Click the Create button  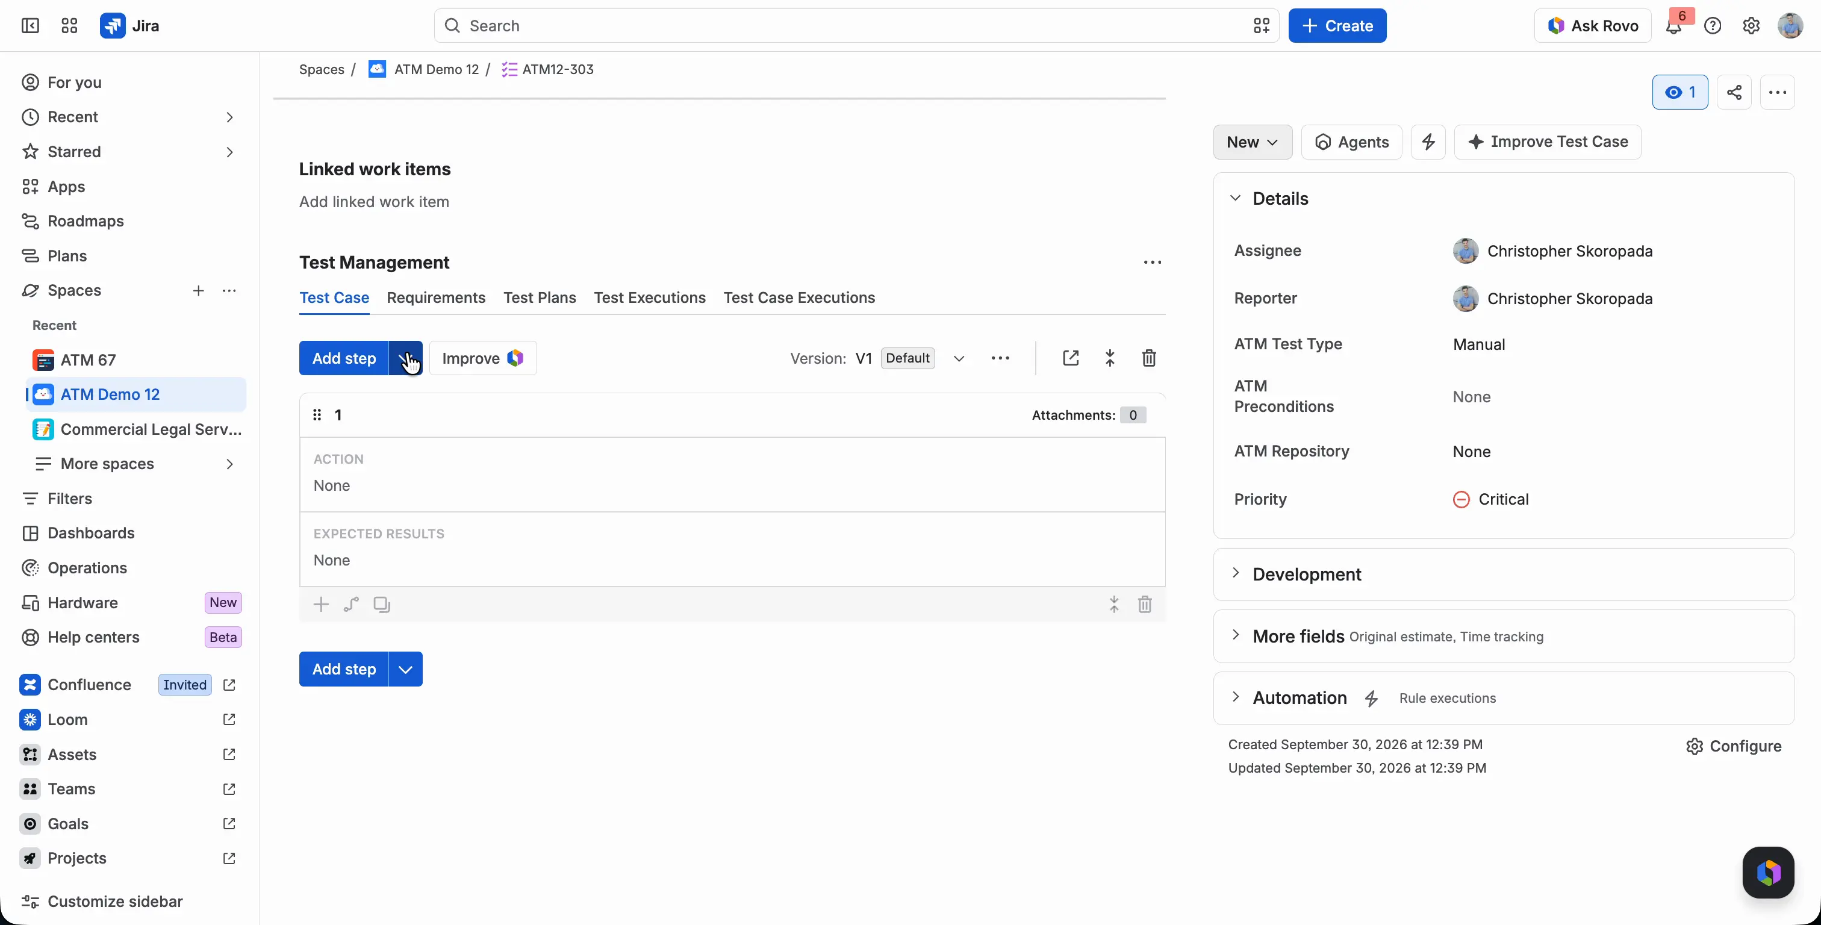[x=1337, y=26]
